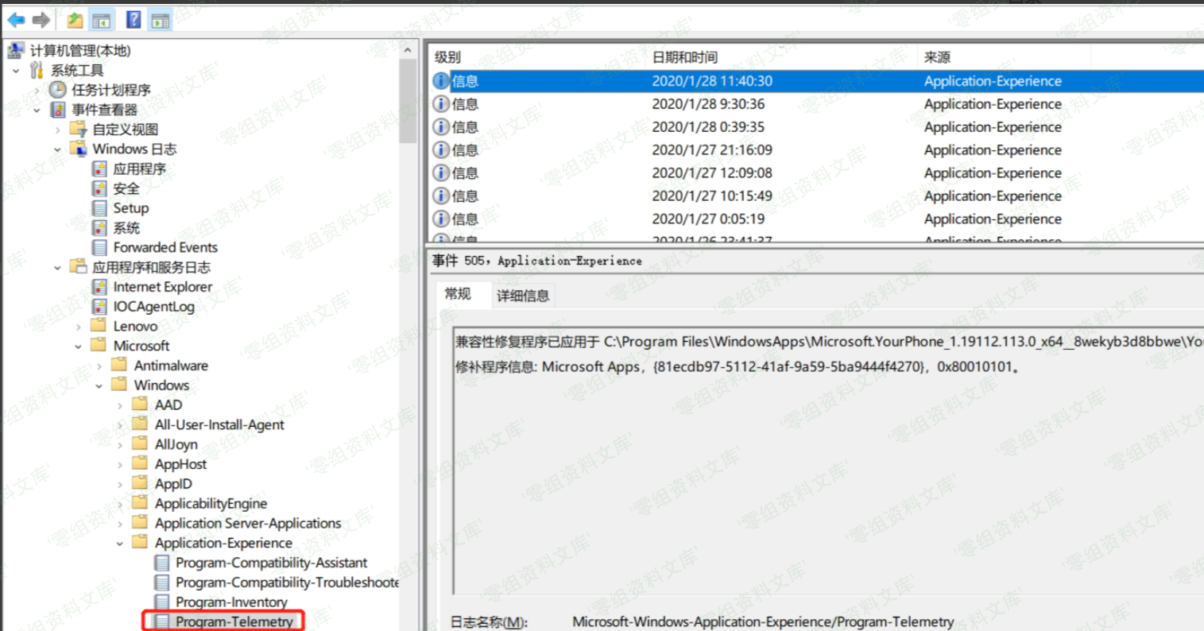Expand the Antimalware folder node

coord(99,366)
